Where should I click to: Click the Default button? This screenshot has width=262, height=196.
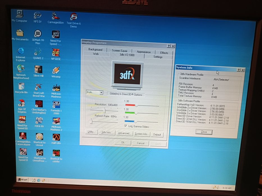coord(157,134)
